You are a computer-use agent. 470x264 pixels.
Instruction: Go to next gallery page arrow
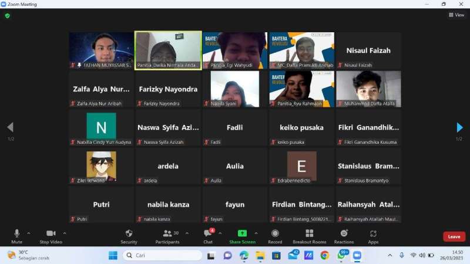pos(459,127)
